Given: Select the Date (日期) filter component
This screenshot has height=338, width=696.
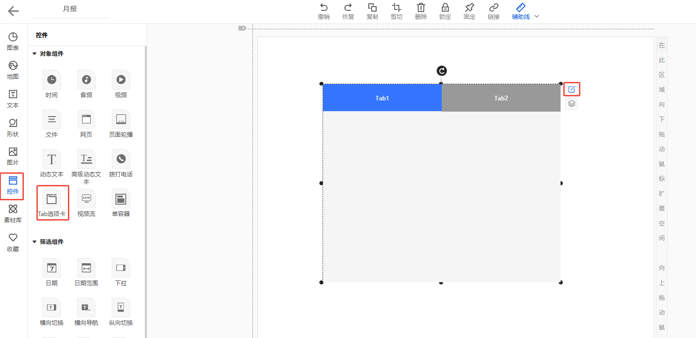Looking at the screenshot, I should pos(52,272).
